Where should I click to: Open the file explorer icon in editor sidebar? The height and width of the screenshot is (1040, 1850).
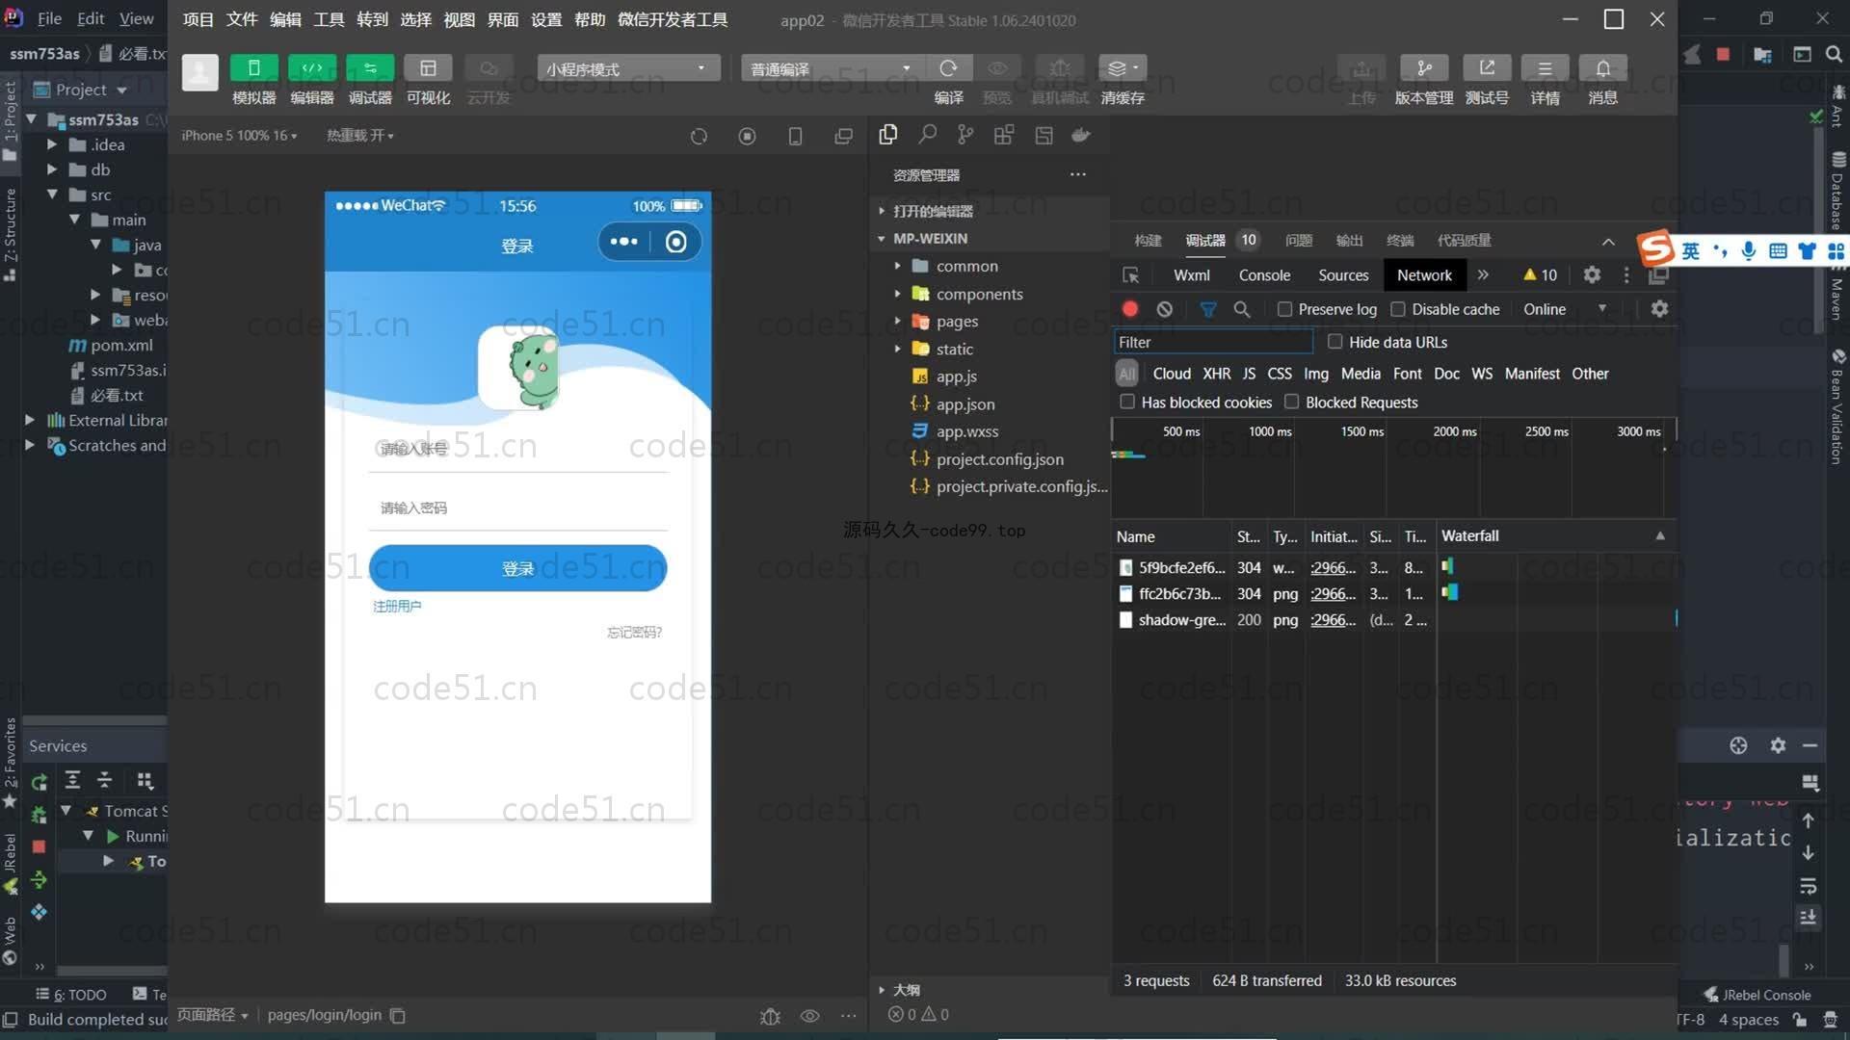click(x=888, y=135)
